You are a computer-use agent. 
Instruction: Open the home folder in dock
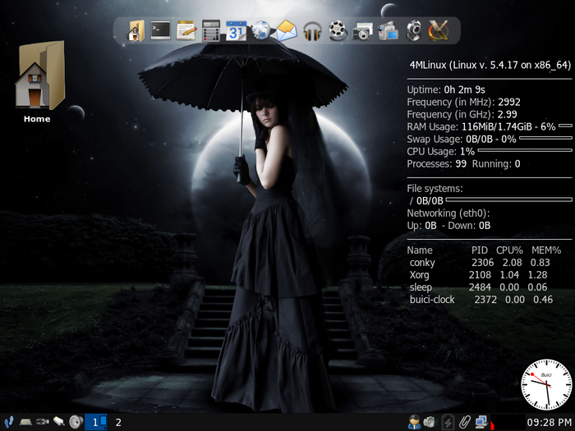[x=136, y=30]
